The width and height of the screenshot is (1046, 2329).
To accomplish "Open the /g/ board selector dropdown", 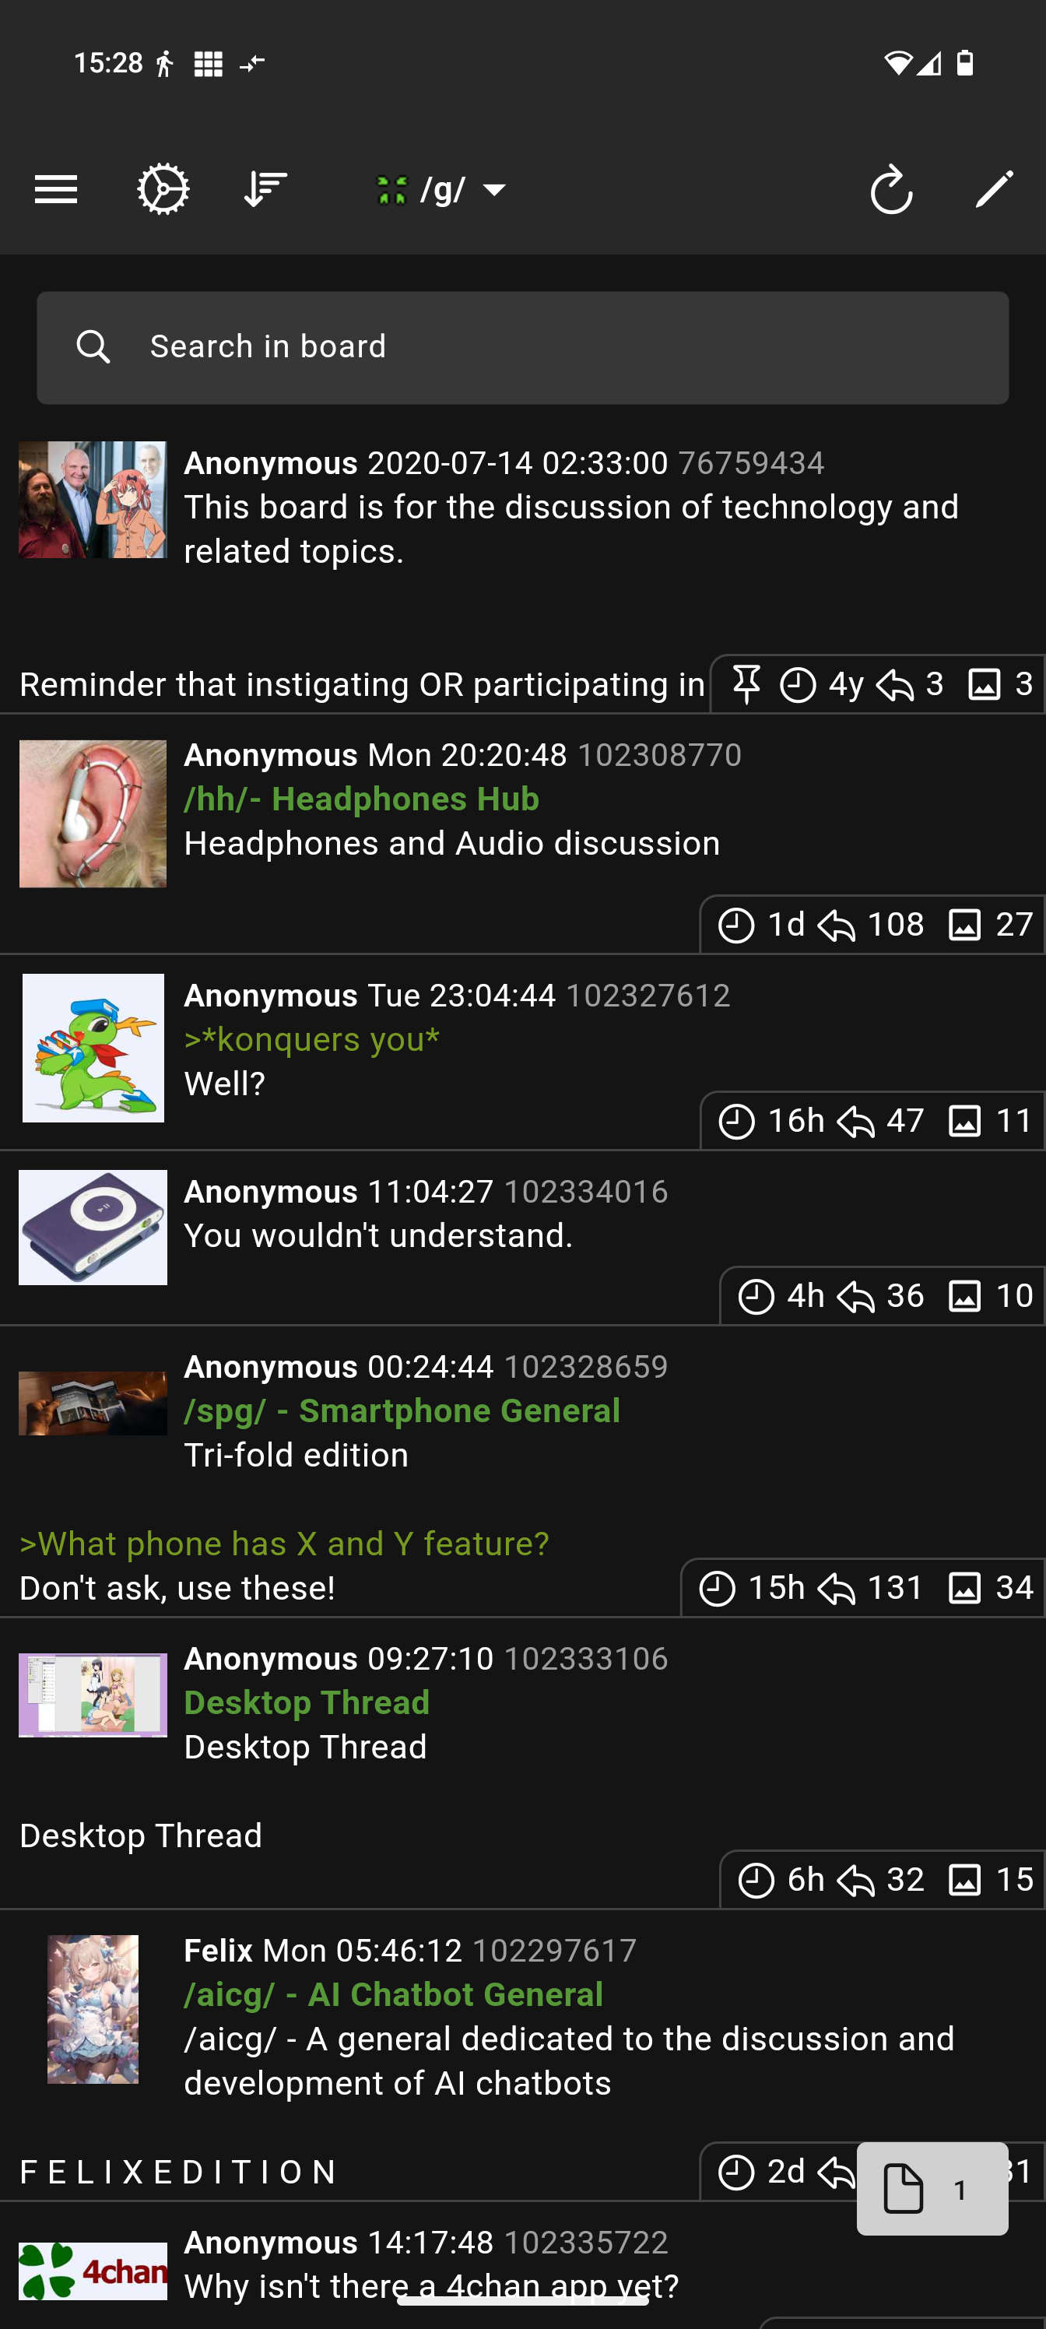I will (441, 190).
